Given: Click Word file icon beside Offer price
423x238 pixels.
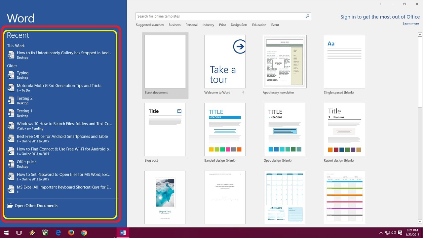Looking at the screenshot, I should (x=11, y=164).
